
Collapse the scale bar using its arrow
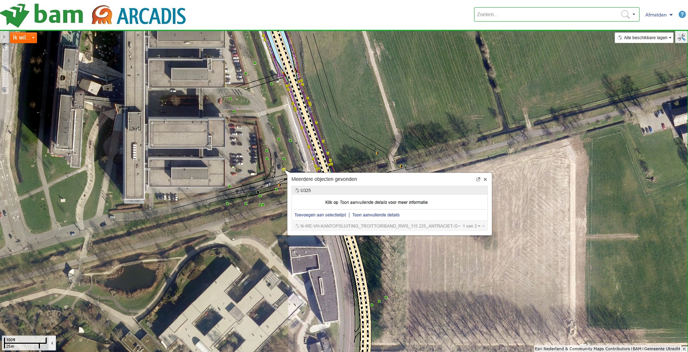point(52,343)
